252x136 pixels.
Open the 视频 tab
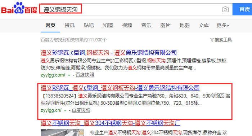coord(127,25)
